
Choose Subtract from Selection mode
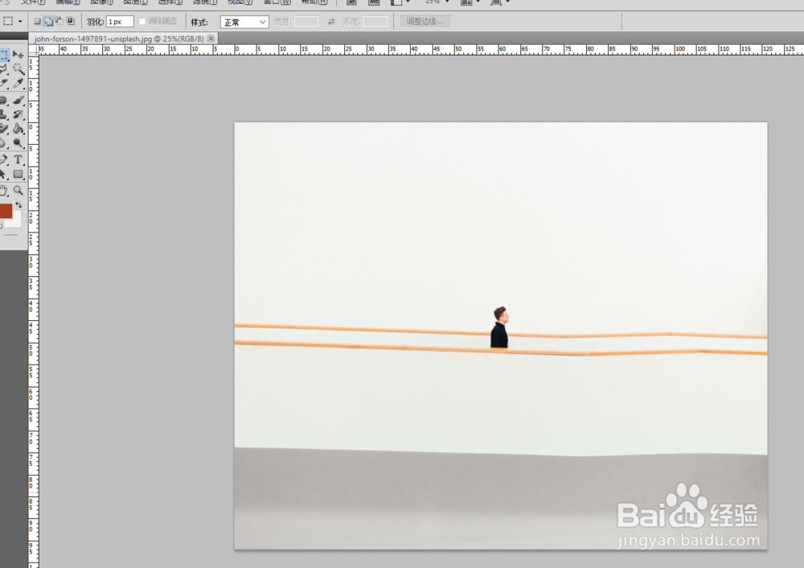click(x=59, y=21)
